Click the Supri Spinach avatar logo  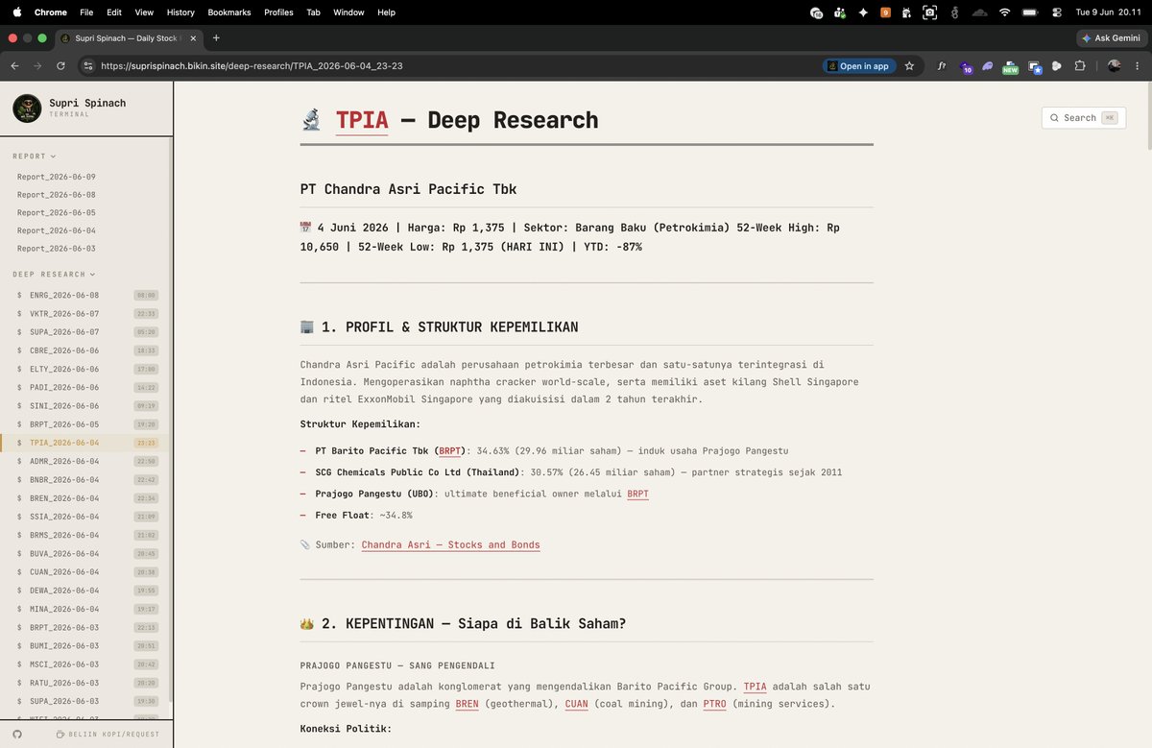pos(27,109)
